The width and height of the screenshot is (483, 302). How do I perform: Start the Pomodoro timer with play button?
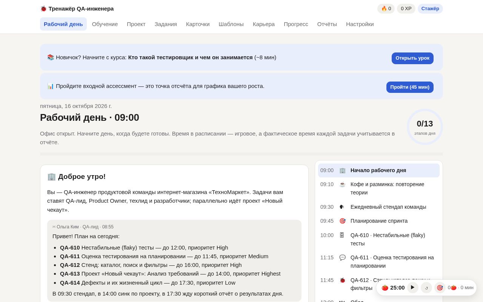[413, 288]
